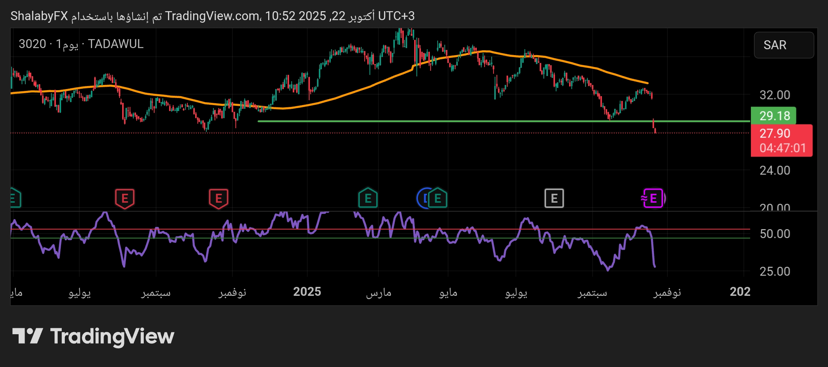Click the TradingView logo
Screen dimensions: 828x367
(93, 336)
